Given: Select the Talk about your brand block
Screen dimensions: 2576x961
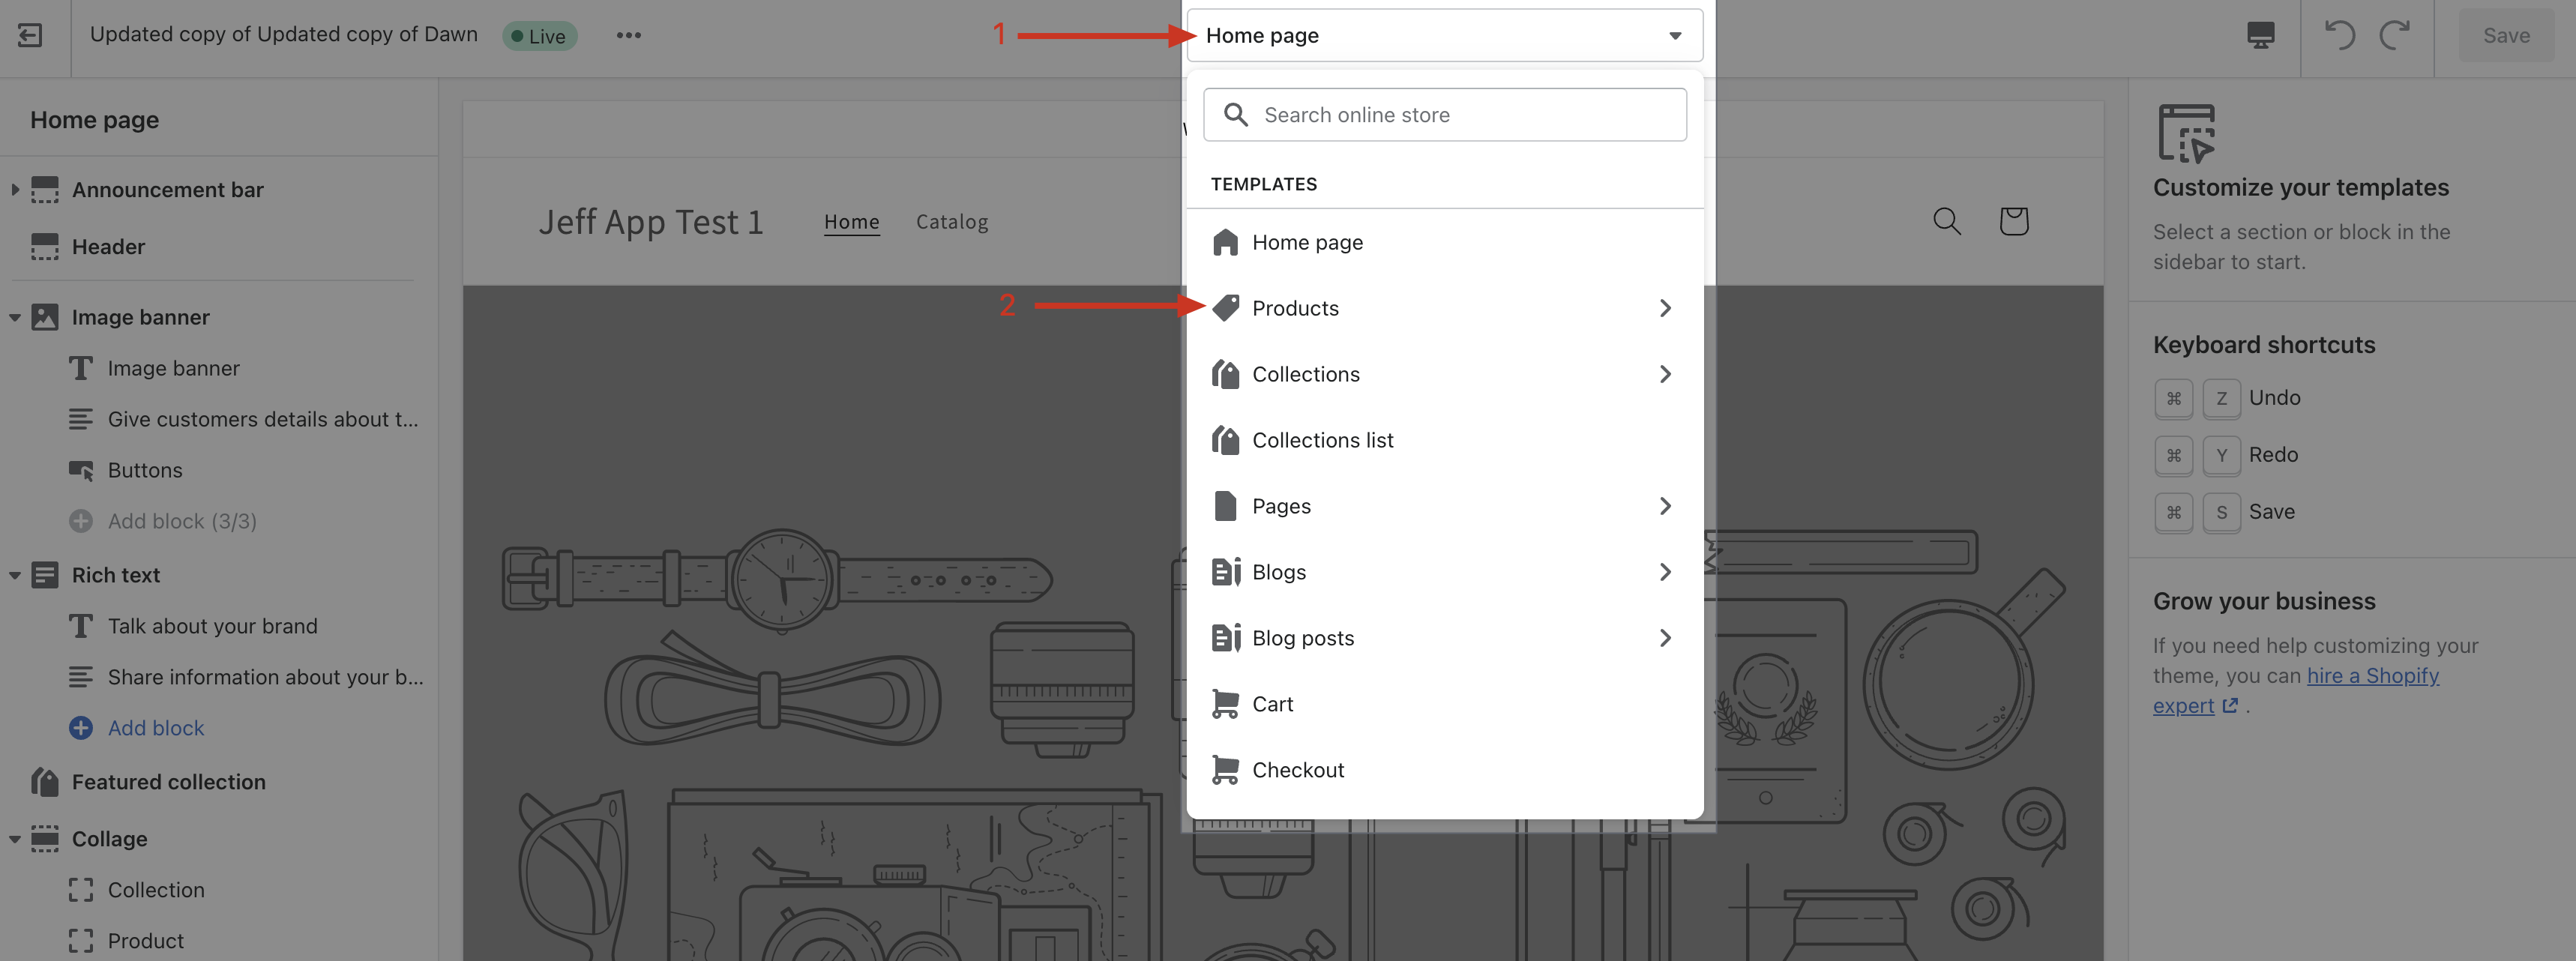Looking at the screenshot, I should pos(213,626).
